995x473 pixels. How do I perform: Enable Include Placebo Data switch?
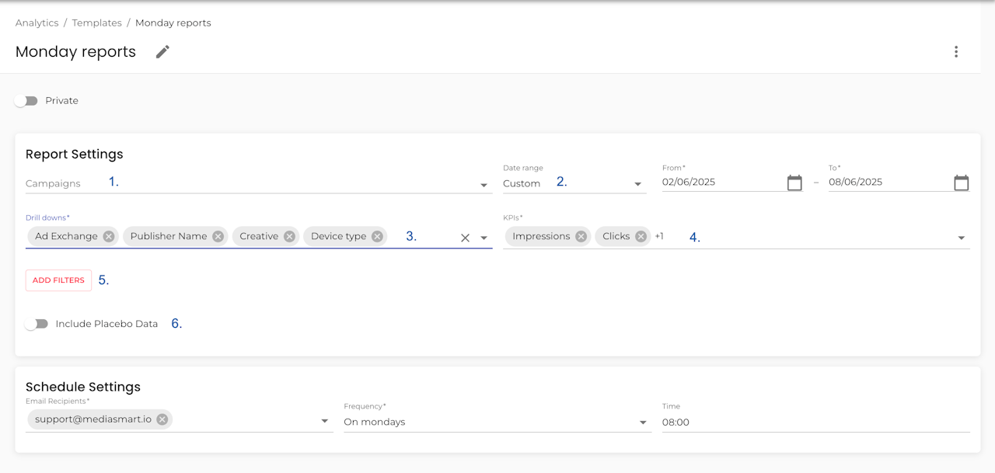37,324
